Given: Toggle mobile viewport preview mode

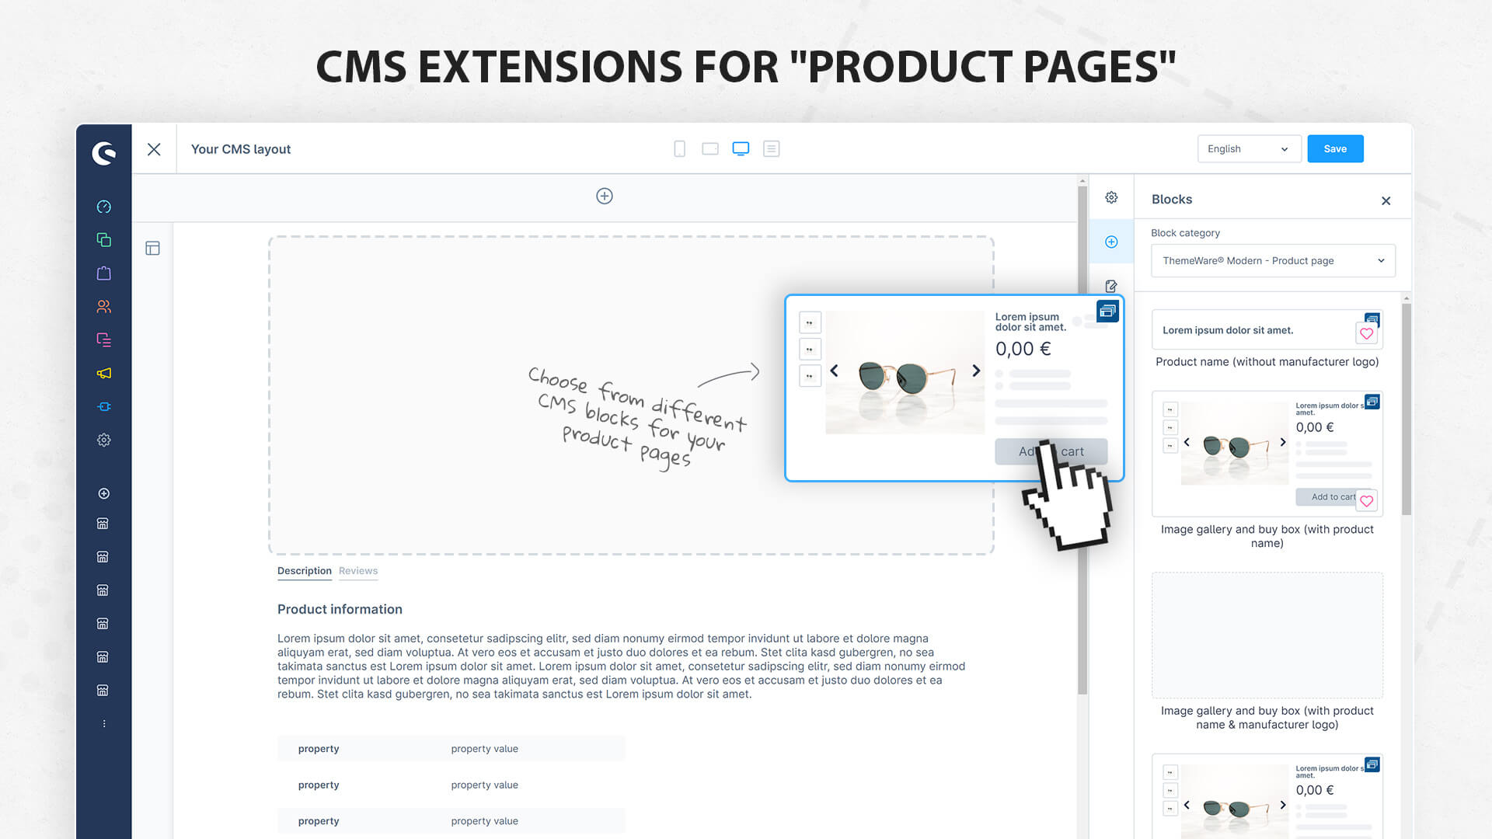Looking at the screenshot, I should 678,148.
